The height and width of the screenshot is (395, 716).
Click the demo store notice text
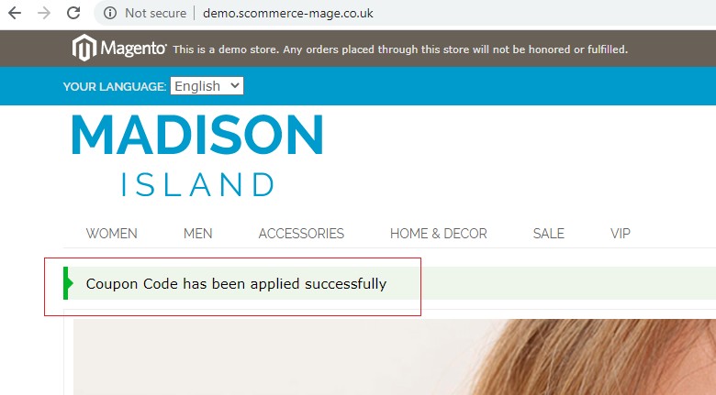click(x=400, y=49)
